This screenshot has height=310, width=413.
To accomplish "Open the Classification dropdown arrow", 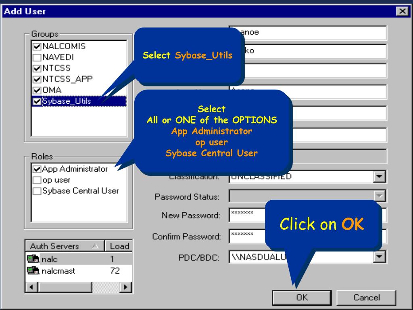I will pyautogui.click(x=379, y=176).
